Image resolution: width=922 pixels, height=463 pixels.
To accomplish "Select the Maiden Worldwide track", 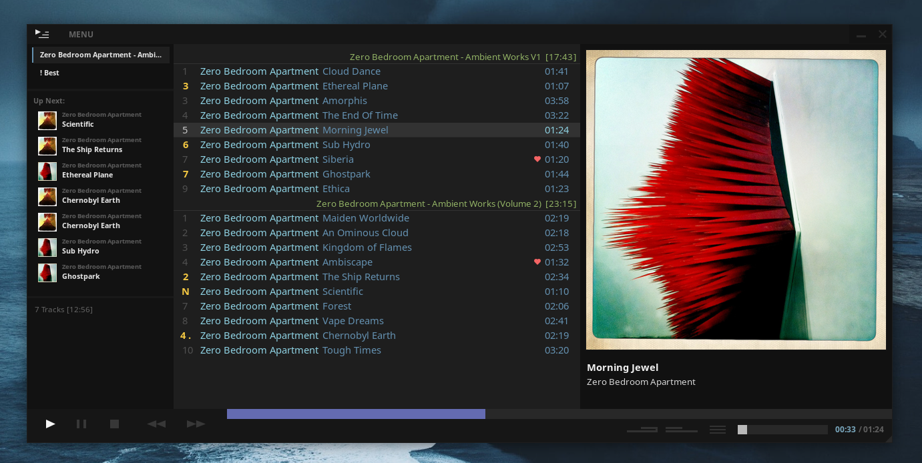I will tap(377, 218).
